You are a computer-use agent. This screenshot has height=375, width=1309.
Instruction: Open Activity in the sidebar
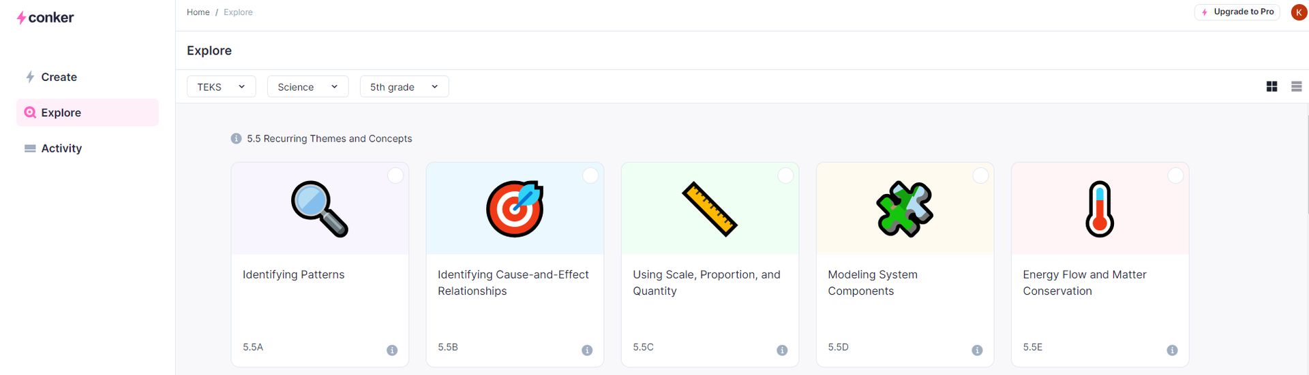(61, 148)
